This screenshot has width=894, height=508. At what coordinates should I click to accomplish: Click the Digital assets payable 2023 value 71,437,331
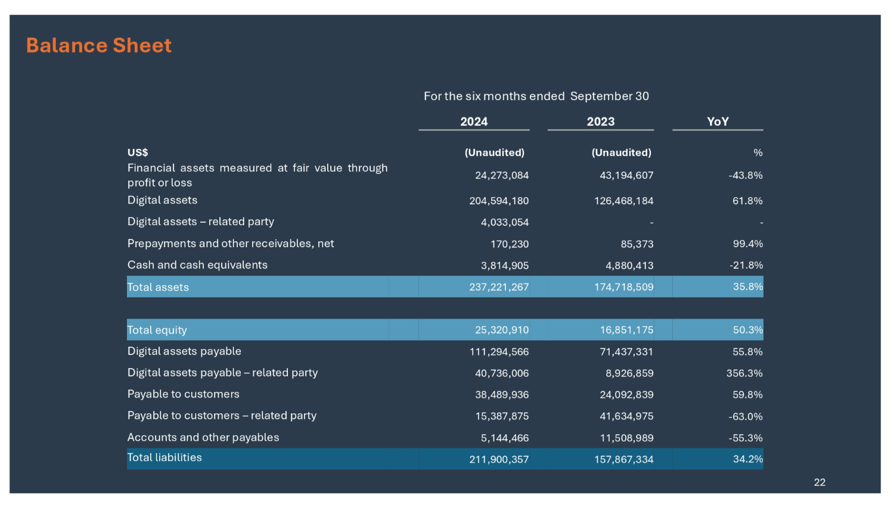click(x=626, y=352)
